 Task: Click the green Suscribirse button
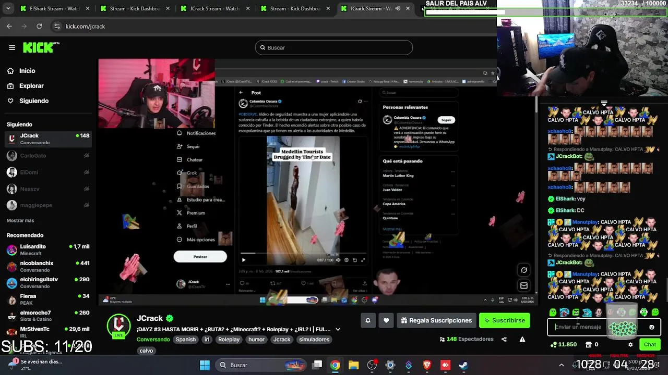tap(504, 320)
